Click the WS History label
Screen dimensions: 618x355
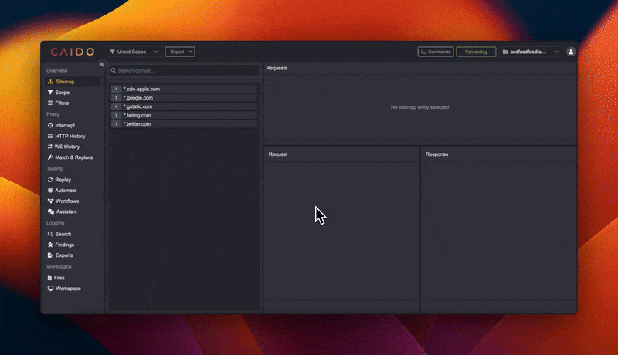point(67,147)
